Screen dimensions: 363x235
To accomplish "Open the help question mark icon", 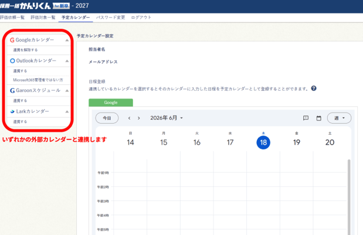I will (314, 88).
